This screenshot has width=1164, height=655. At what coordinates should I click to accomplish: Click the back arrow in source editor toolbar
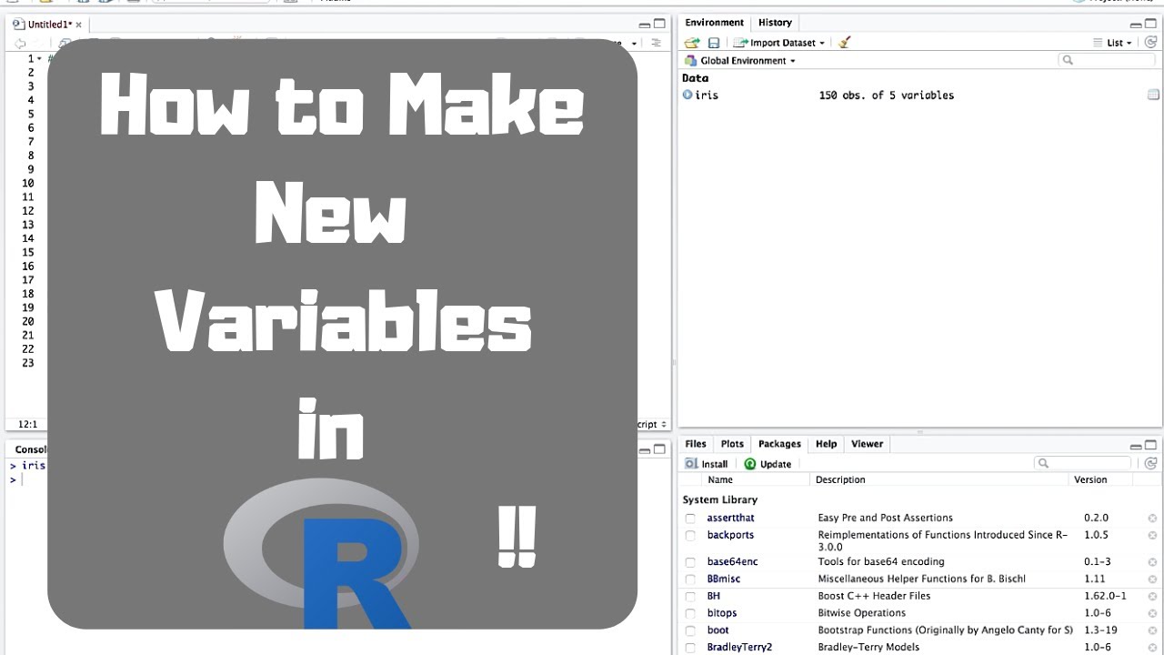(x=20, y=43)
